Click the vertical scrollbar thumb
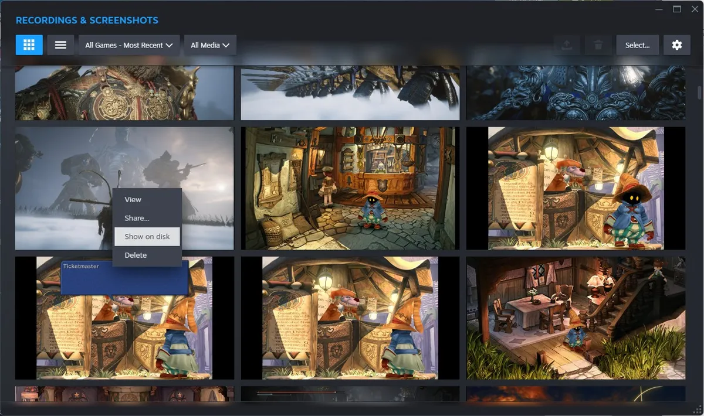This screenshot has width=704, height=416. pyautogui.click(x=699, y=93)
